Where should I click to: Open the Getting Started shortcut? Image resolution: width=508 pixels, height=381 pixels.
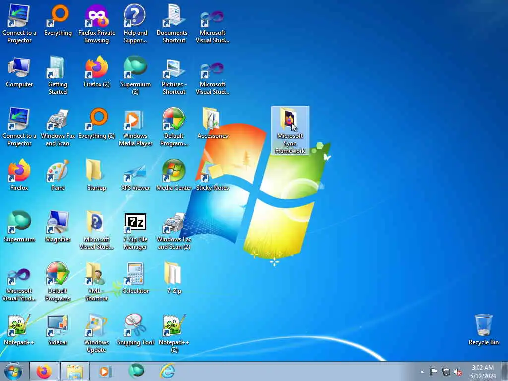coord(58,75)
